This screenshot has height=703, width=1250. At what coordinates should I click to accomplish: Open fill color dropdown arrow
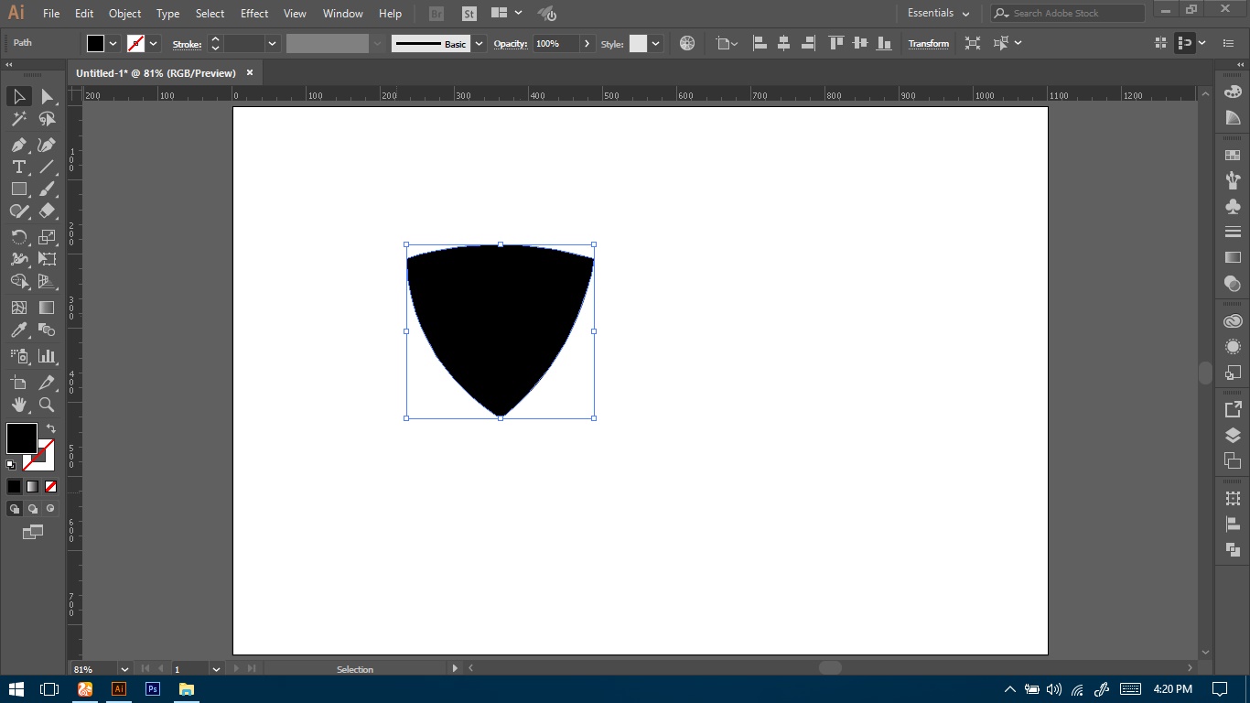[x=113, y=43]
